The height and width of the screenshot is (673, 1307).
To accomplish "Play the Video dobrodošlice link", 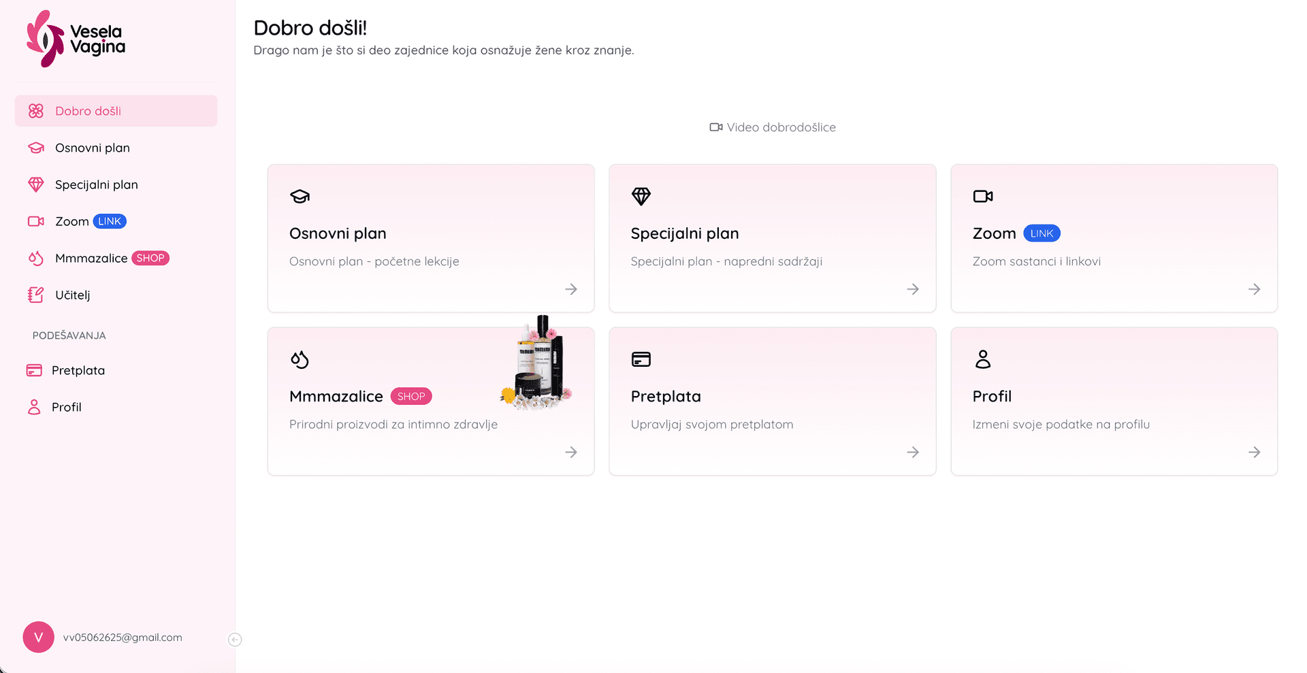I will (773, 127).
